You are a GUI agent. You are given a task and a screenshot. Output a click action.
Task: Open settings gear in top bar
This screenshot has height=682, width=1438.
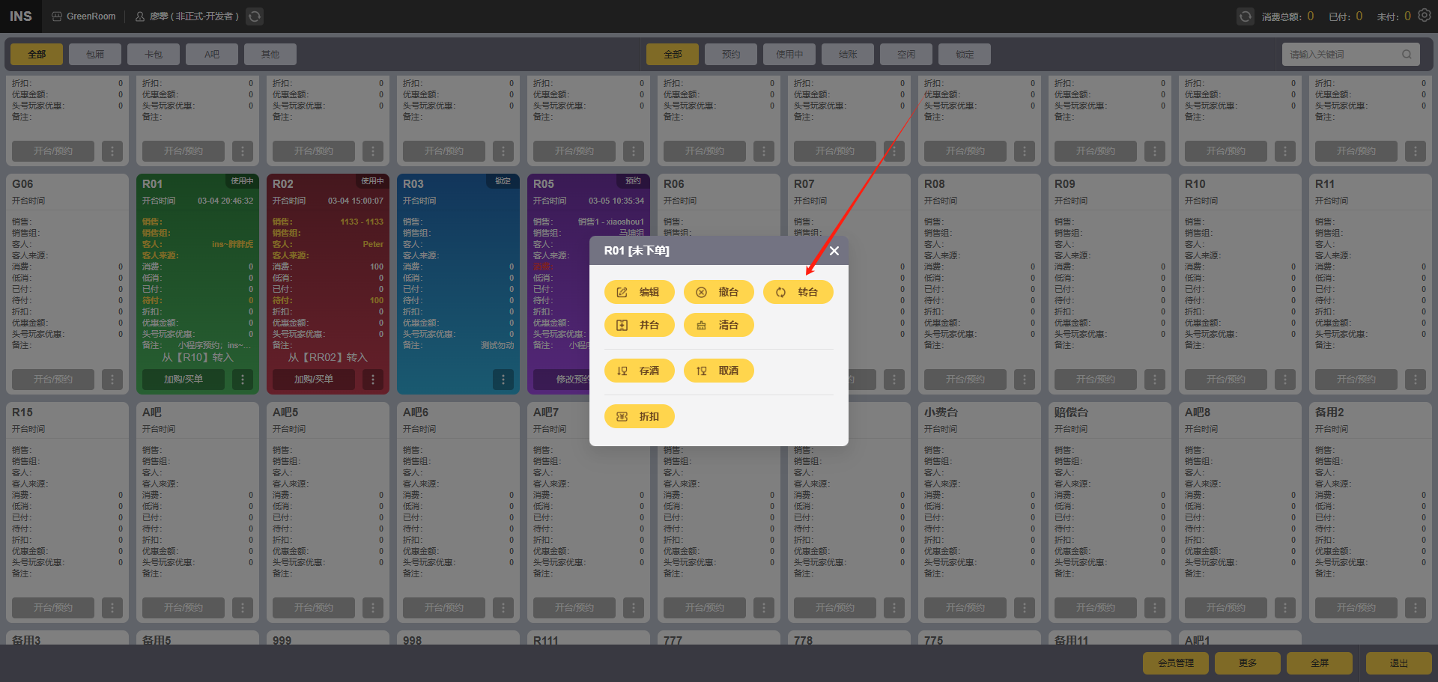1425,16
